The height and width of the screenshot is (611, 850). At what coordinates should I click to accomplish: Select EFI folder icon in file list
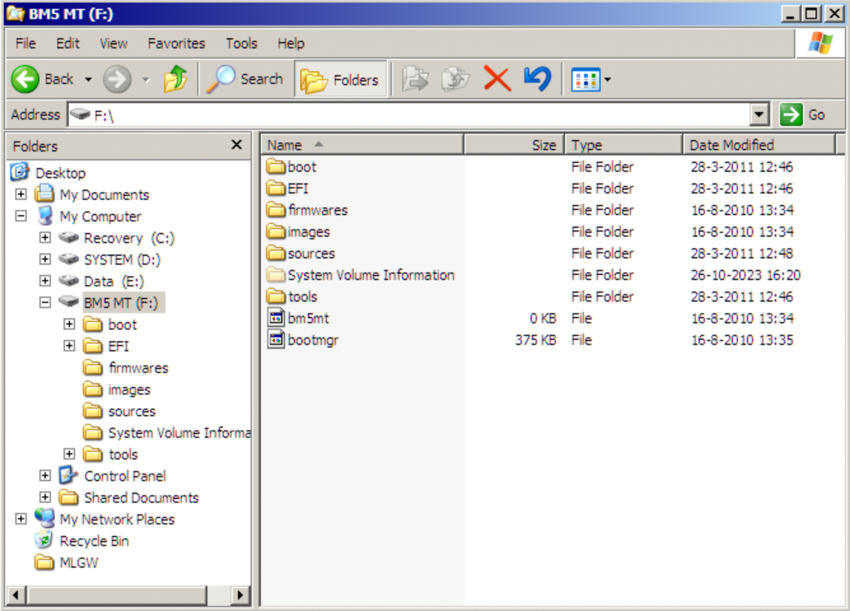[x=276, y=188]
